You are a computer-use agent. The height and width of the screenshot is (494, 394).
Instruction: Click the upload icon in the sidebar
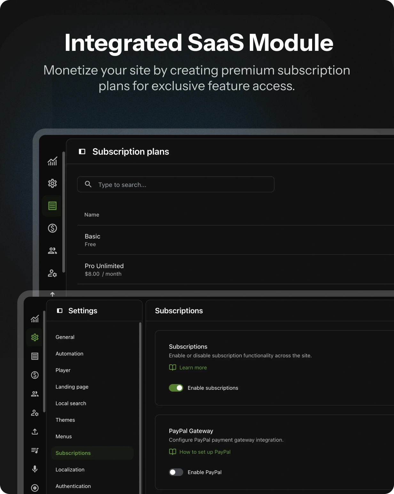[35, 431]
